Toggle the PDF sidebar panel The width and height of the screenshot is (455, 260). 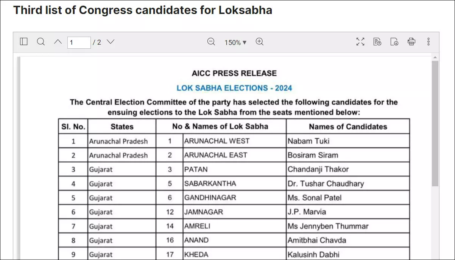point(24,42)
